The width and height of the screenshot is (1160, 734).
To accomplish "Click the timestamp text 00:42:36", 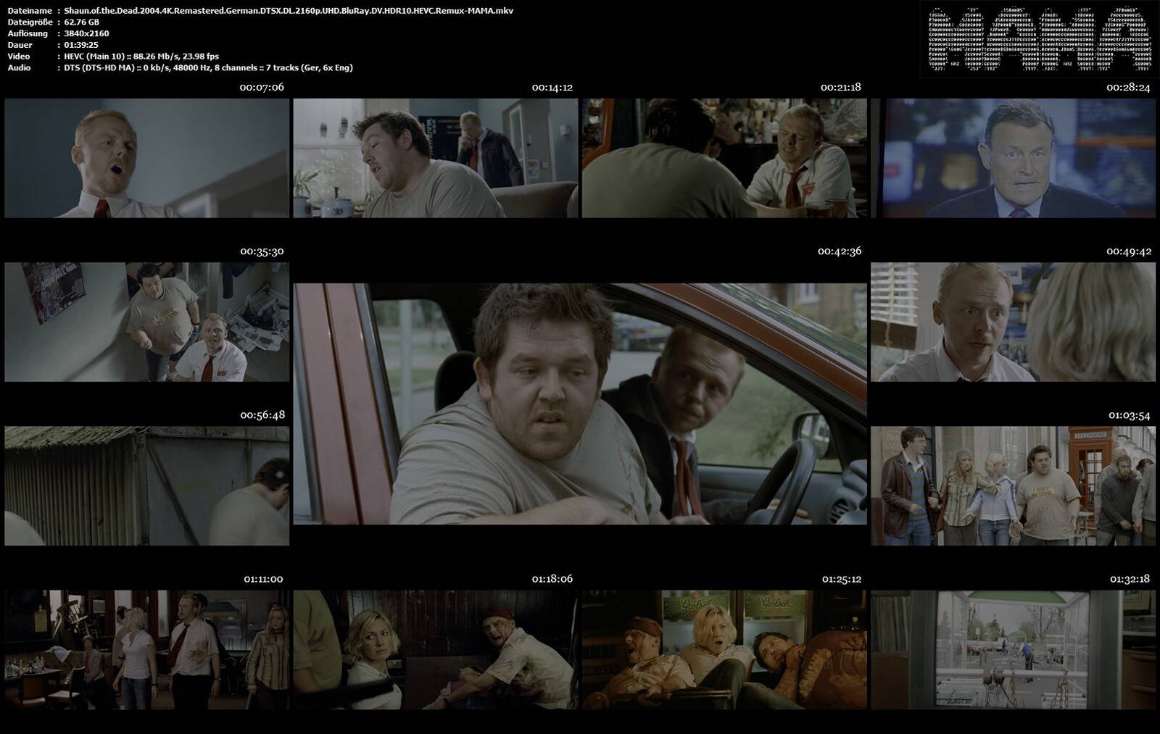I will 840,251.
